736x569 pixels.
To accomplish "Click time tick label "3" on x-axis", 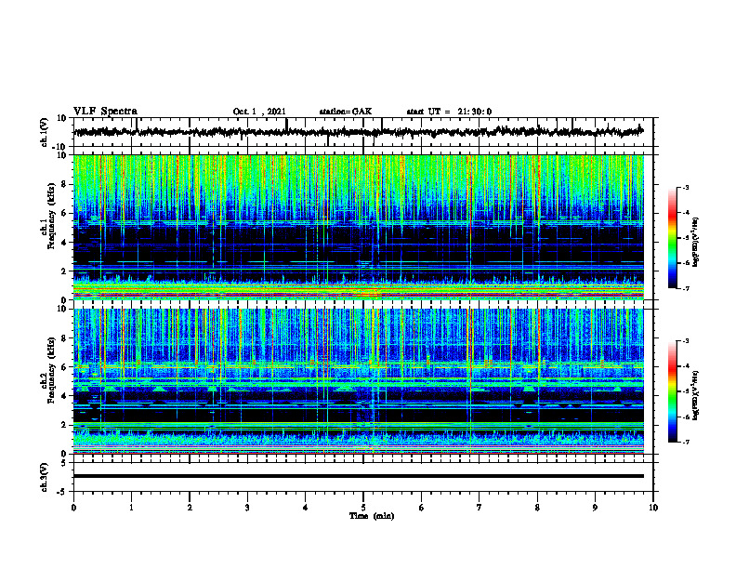I will [247, 508].
